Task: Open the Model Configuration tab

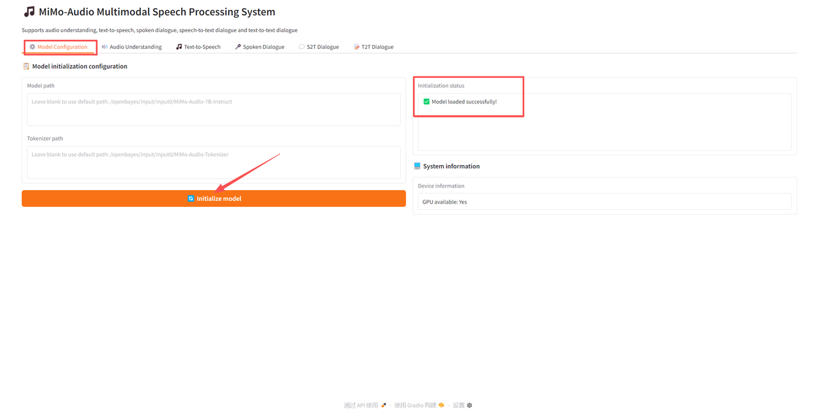Action: click(58, 47)
